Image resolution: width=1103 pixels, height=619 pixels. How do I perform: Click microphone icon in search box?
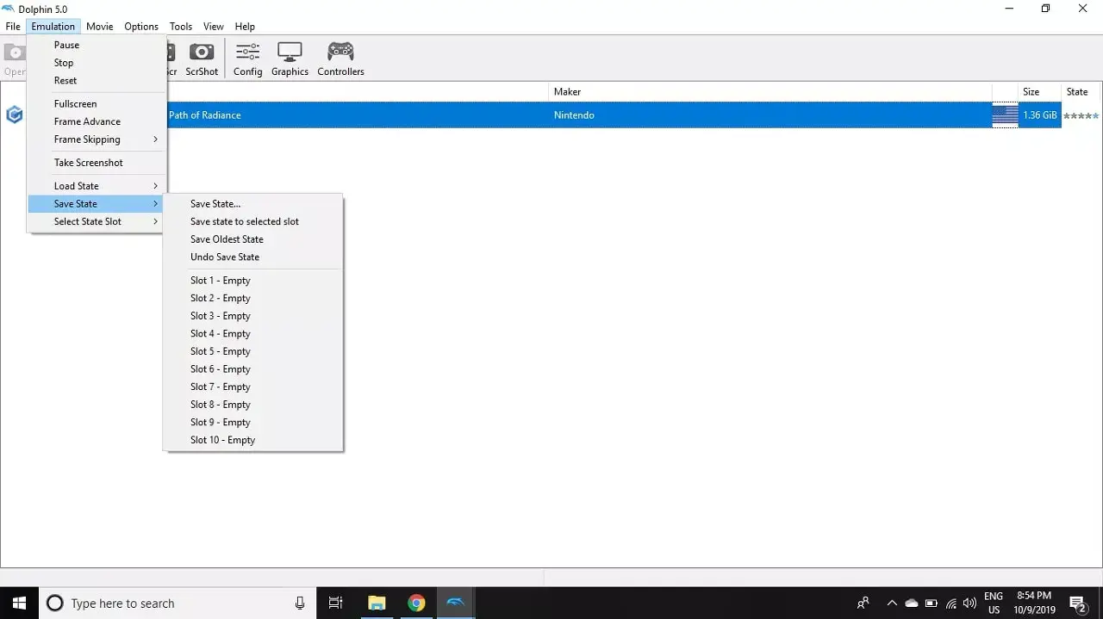point(300,603)
